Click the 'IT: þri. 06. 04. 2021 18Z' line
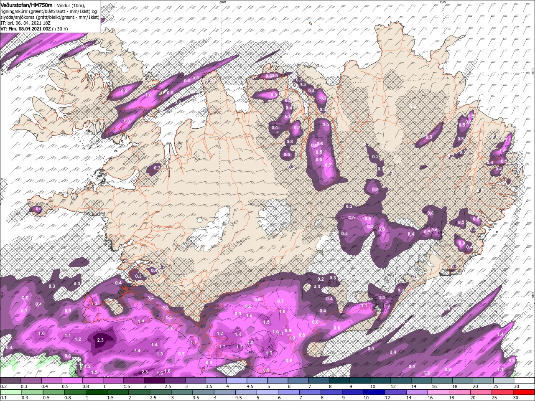Image resolution: width=535 pixels, height=401 pixels. [26, 23]
